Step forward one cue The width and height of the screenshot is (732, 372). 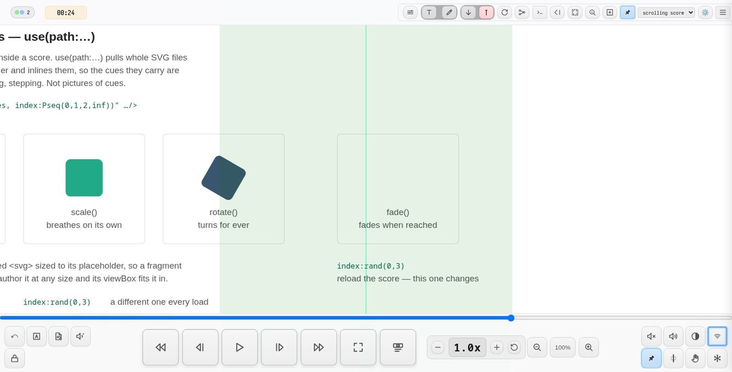tap(279, 347)
